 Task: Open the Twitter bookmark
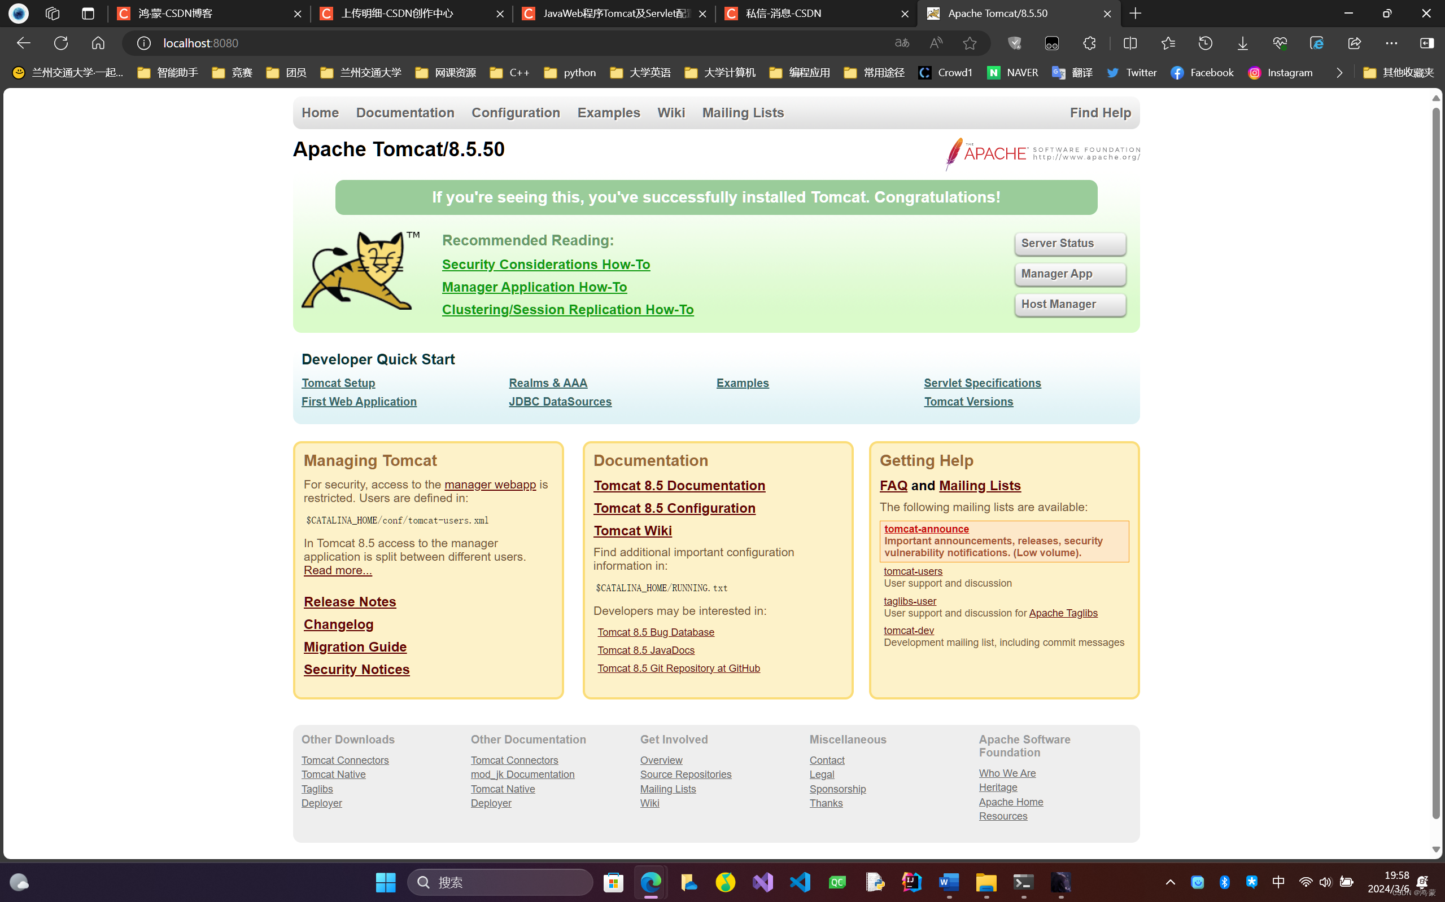tap(1132, 73)
